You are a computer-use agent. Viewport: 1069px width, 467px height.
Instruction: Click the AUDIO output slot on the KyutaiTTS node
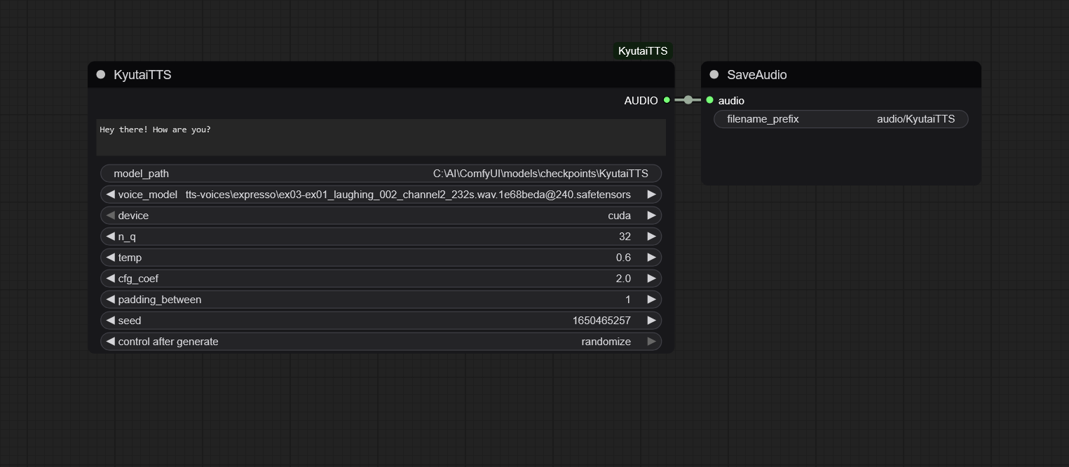point(667,100)
